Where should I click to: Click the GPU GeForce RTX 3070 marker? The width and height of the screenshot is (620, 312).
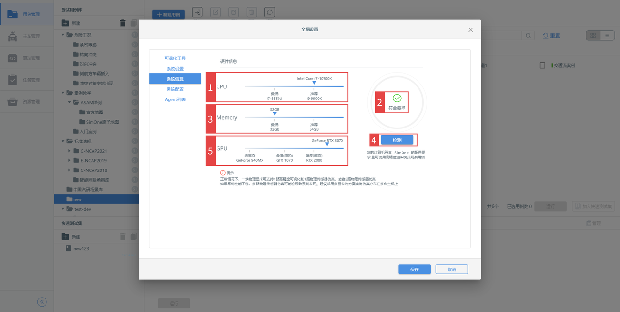pyautogui.click(x=327, y=144)
